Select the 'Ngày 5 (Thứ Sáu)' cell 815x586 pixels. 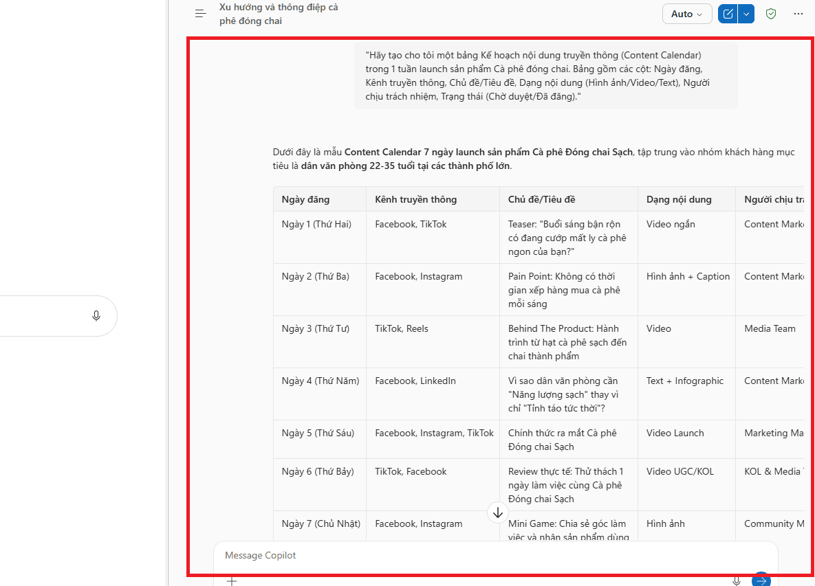pyautogui.click(x=320, y=440)
